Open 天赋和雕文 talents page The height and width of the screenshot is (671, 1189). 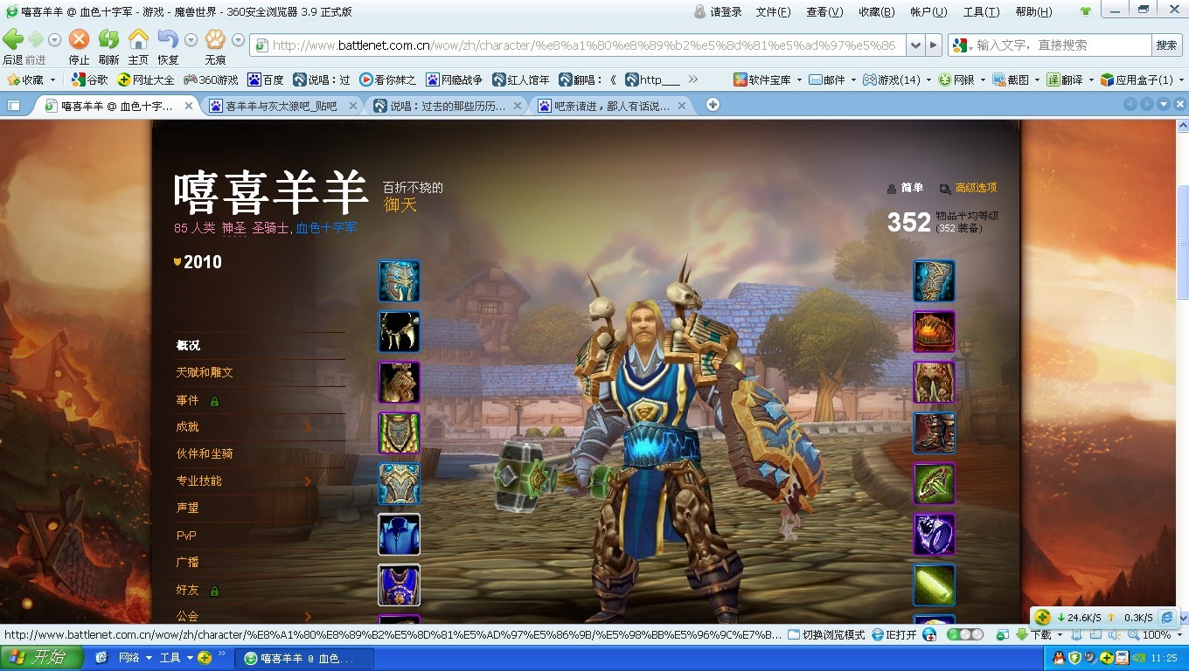pos(205,372)
